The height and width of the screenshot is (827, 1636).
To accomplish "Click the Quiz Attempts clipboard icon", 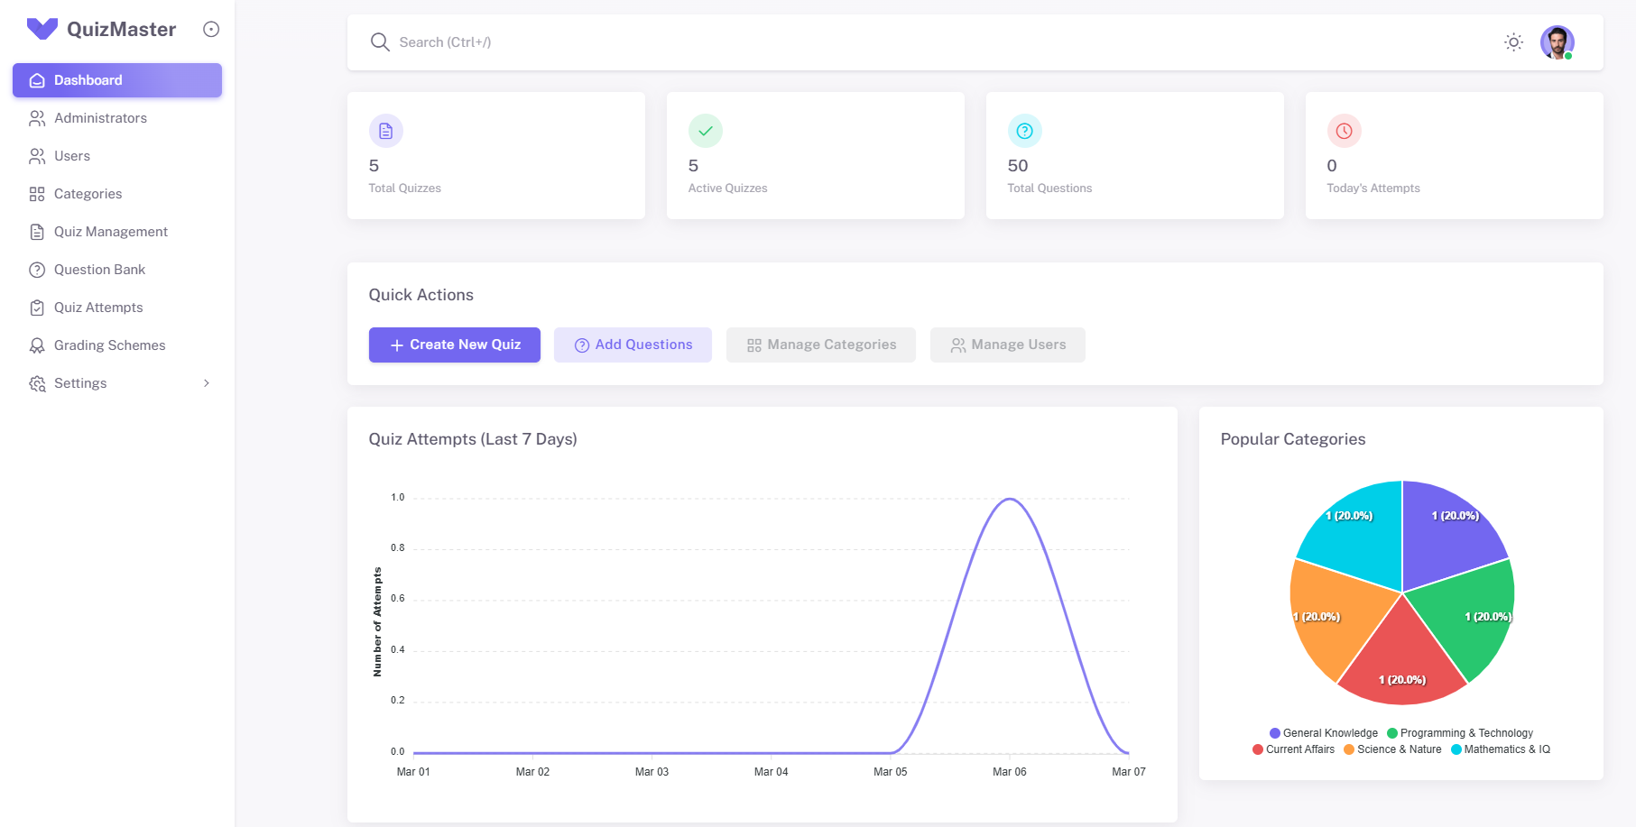I will 37,308.
